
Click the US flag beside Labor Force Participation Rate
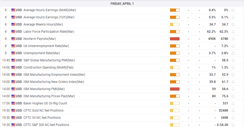(13, 32)
